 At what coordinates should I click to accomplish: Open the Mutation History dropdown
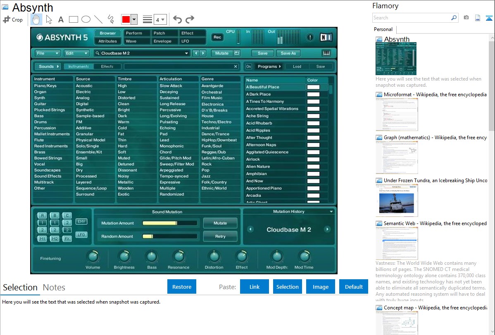click(331, 211)
